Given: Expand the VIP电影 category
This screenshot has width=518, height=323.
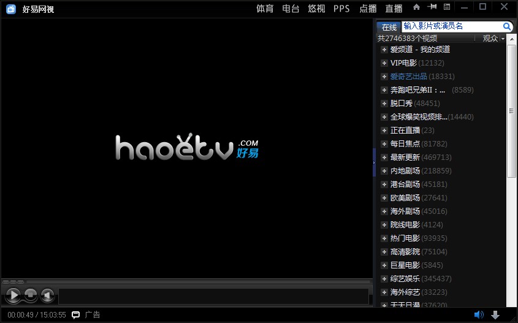Looking at the screenshot, I should pyautogui.click(x=384, y=63).
